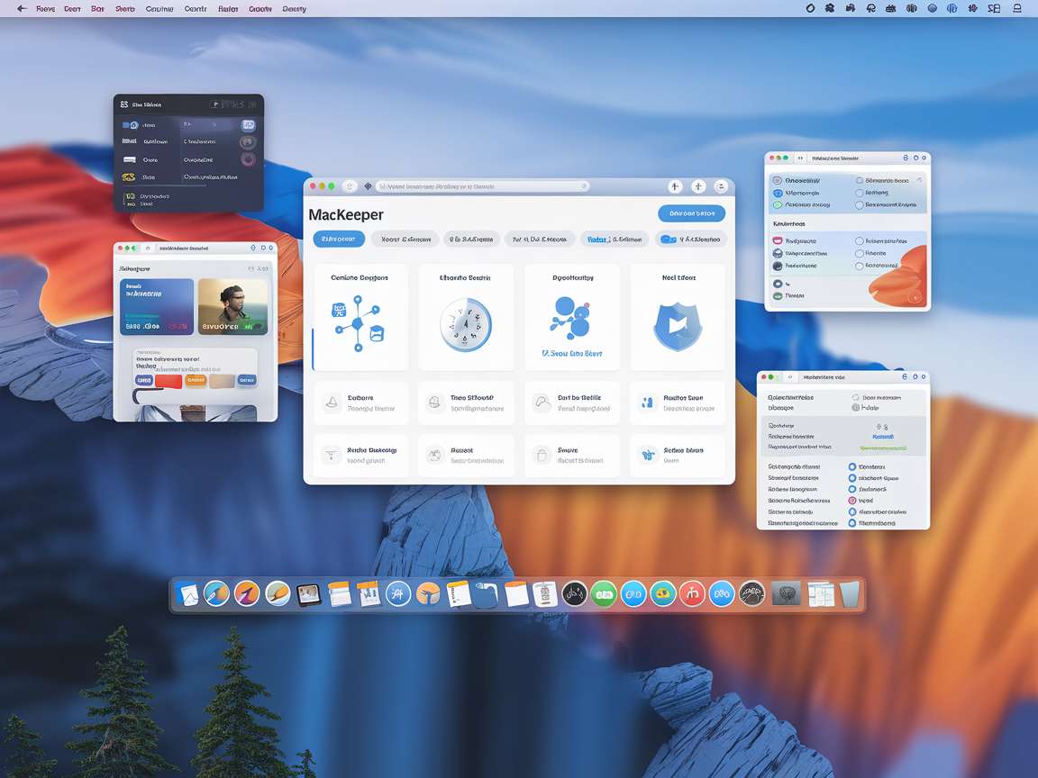Image resolution: width=1038 pixels, height=778 pixels.
Task: Click the green oval icon at bottom of top-right window
Action: click(778, 295)
